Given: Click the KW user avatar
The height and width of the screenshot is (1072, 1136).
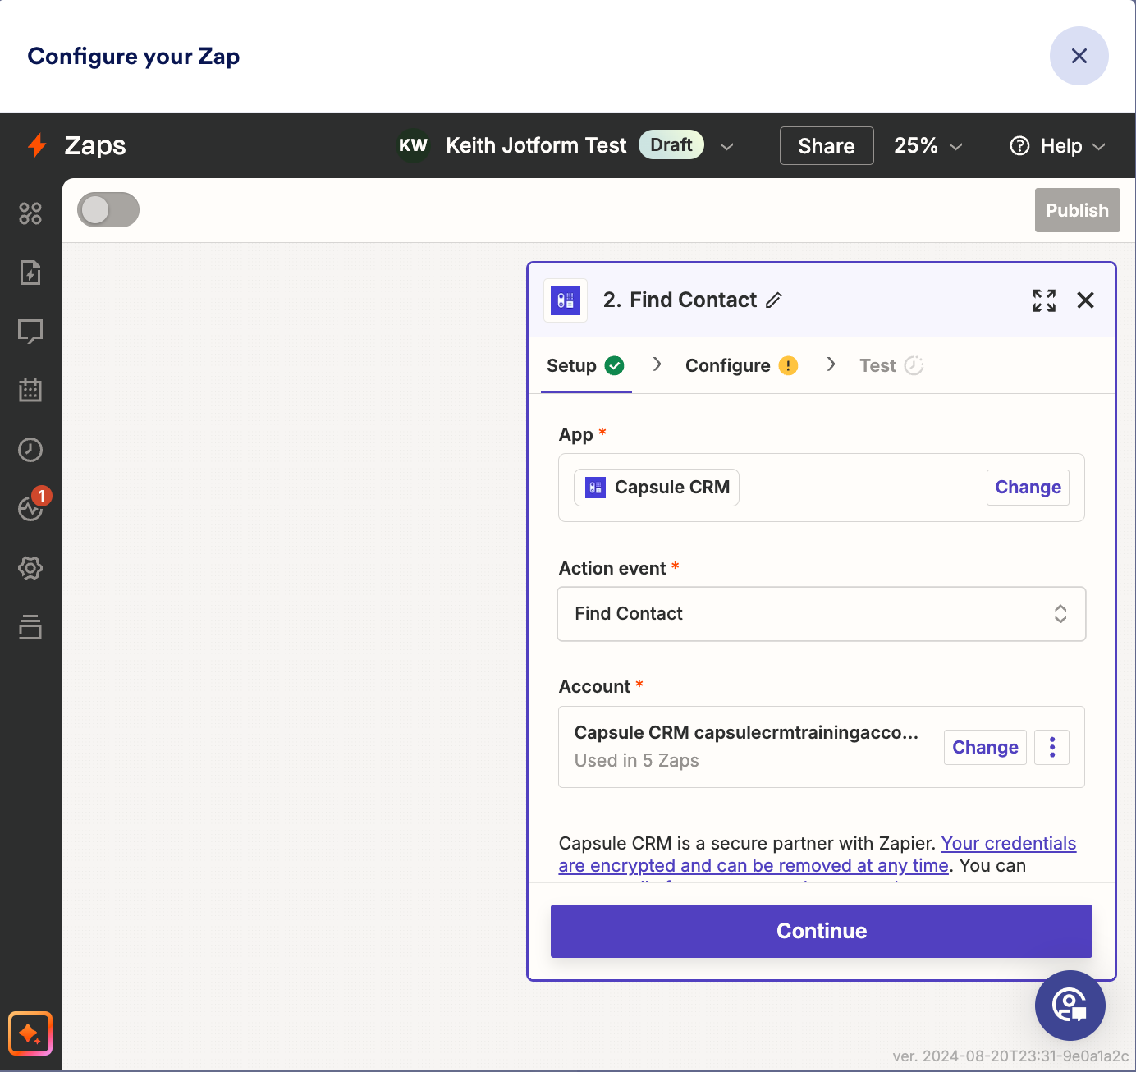Looking at the screenshot, I should click(x=413, y=145).
